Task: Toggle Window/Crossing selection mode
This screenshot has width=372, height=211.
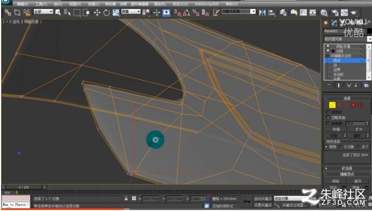Action: tap(86, 13)
